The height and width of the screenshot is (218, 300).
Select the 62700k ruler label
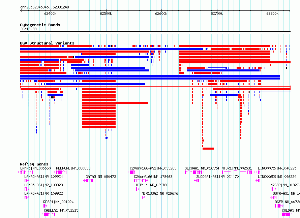[217, 13]
